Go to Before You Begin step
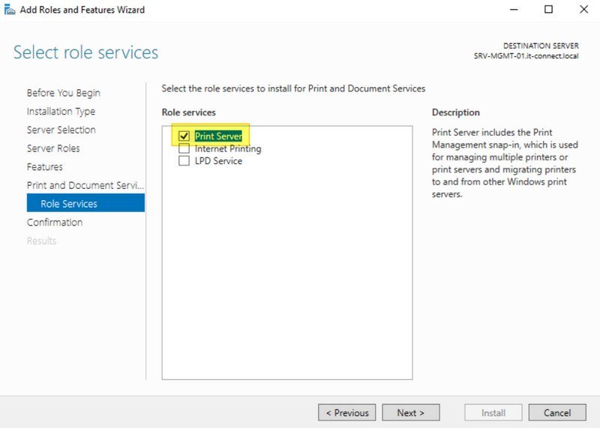Screen dimensions: 600x428 tap(63, 93)
